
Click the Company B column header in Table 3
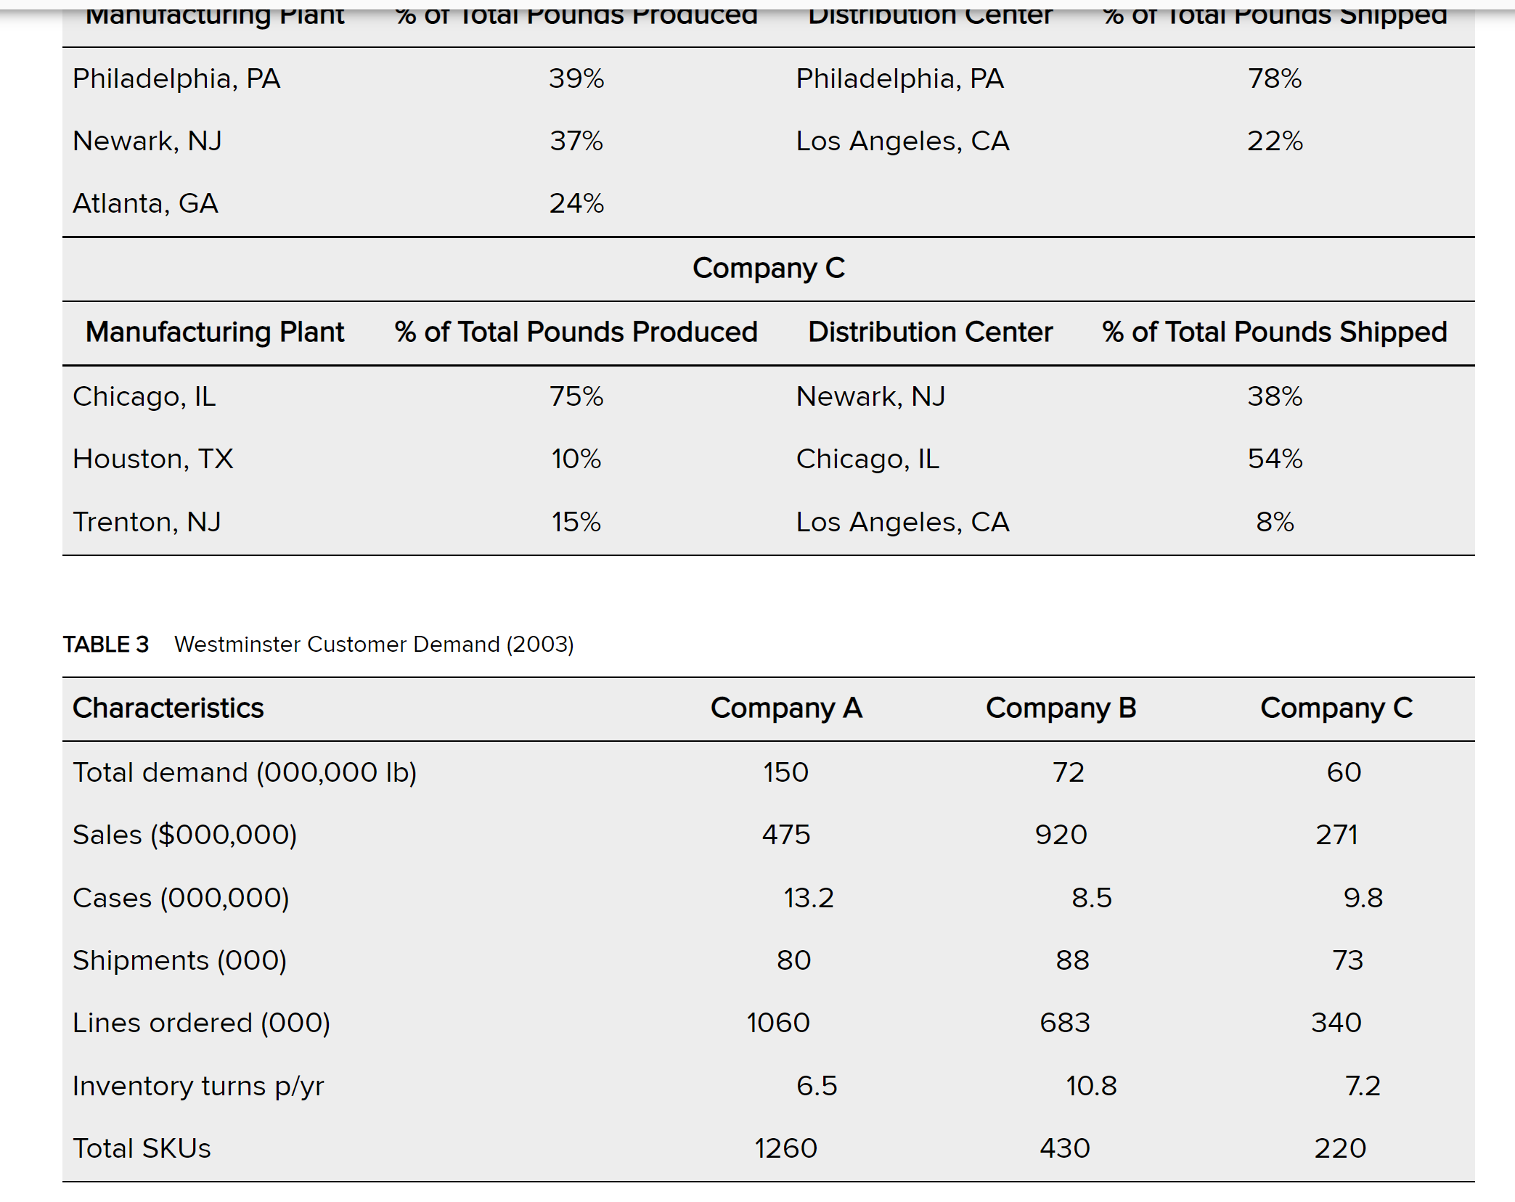[x=1061, y=708]
